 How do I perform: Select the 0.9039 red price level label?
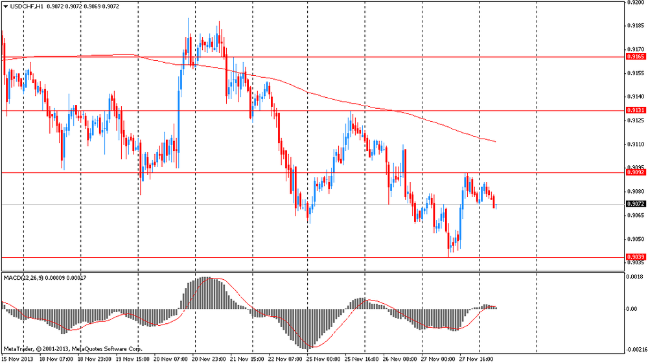[x=636, y=257]
